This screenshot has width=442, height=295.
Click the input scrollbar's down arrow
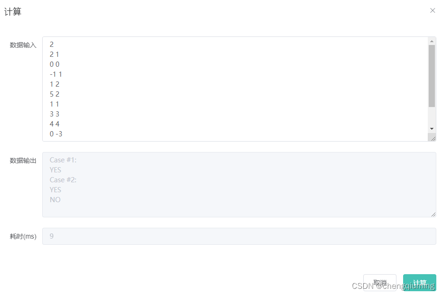pyautogui.click(x=432, y=129)
